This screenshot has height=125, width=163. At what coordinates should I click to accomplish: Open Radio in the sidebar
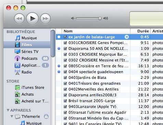(x=27, y=72)
